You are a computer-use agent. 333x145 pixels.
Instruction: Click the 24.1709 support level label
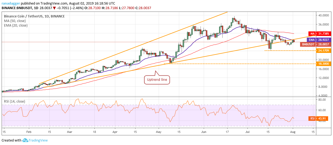[324, 50]
